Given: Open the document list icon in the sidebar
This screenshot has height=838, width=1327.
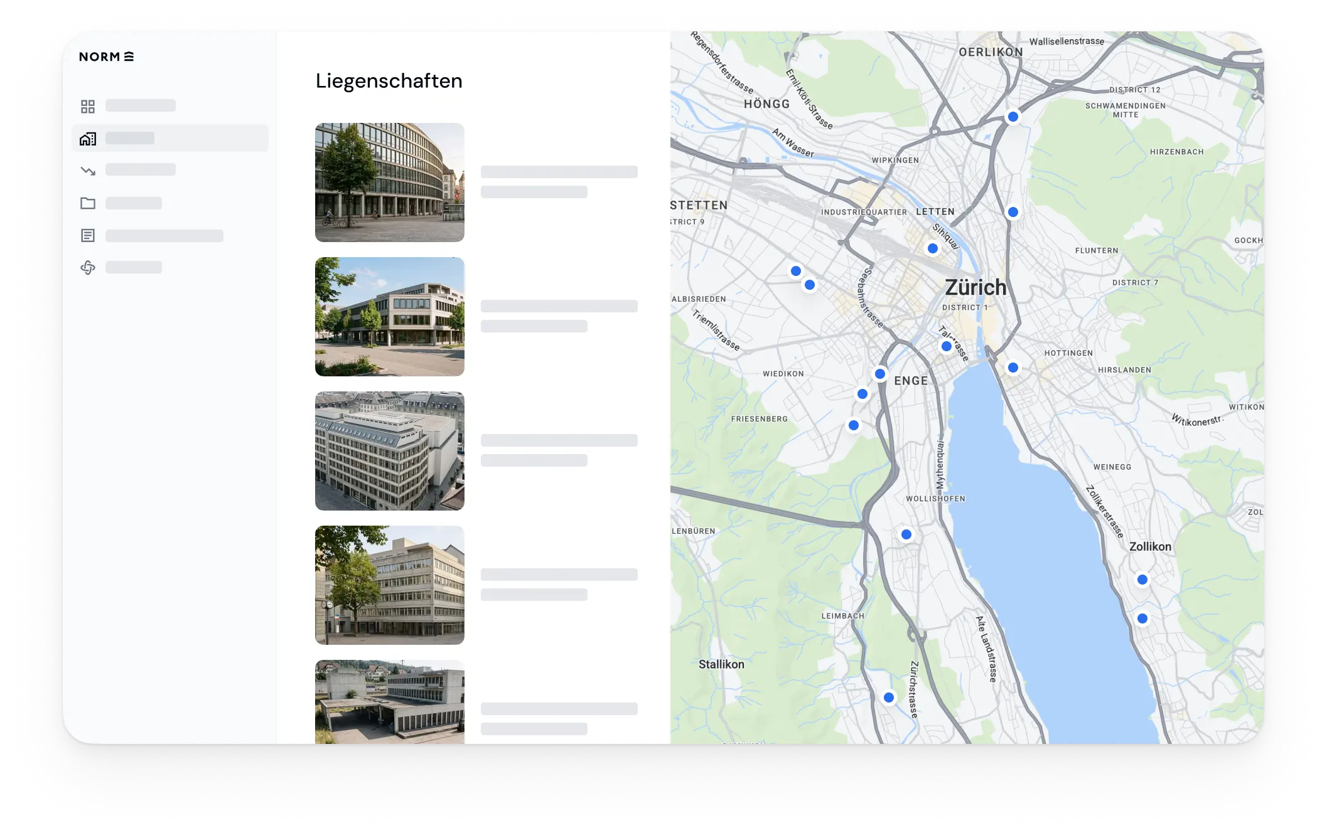Looking at the screenshot, I should point(88,236).
